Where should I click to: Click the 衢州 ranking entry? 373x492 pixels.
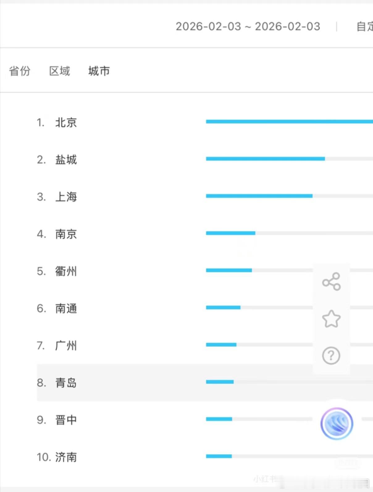(66, 271)
